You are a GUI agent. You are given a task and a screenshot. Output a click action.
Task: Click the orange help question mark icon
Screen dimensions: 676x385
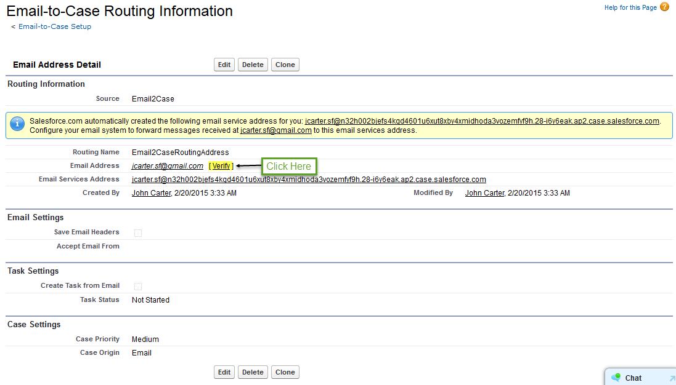664,7
